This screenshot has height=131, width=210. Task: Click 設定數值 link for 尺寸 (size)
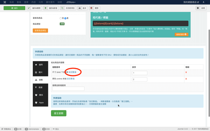(72, 72)
